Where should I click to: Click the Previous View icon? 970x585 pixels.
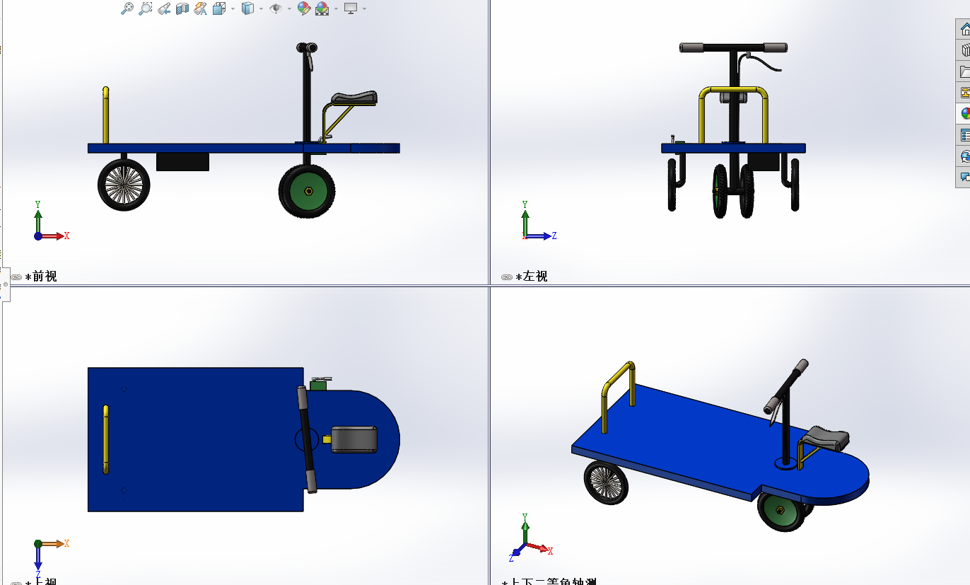point(164,8)
